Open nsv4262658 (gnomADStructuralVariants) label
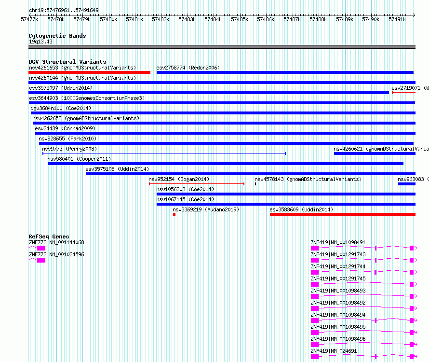Viewport: 429px width, 362px height. [x=86, y=118]
